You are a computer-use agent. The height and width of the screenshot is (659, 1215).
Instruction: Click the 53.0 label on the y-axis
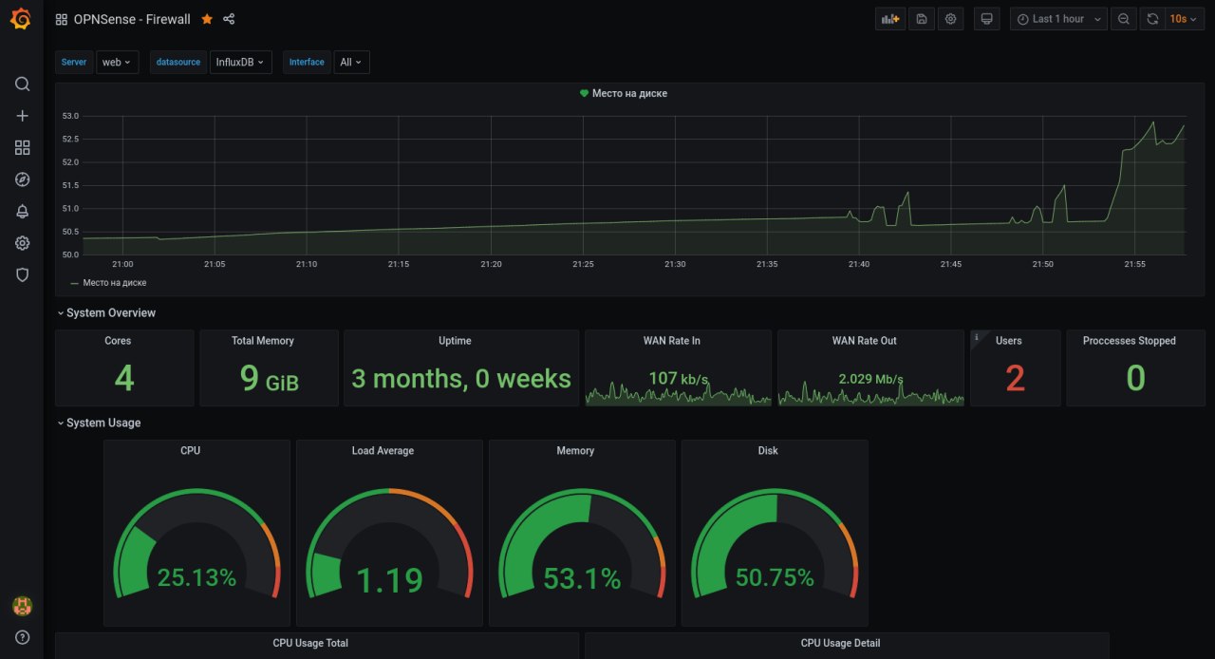[70, 116]
